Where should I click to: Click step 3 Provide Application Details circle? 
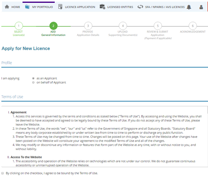pos(88,26)
